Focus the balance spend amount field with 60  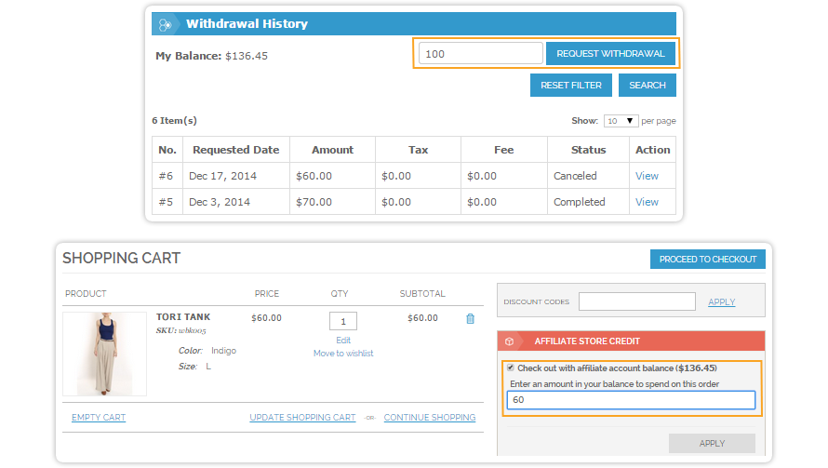tap(631, 400)
